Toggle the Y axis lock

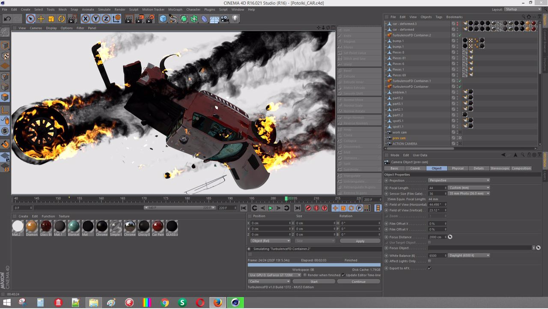95,18
